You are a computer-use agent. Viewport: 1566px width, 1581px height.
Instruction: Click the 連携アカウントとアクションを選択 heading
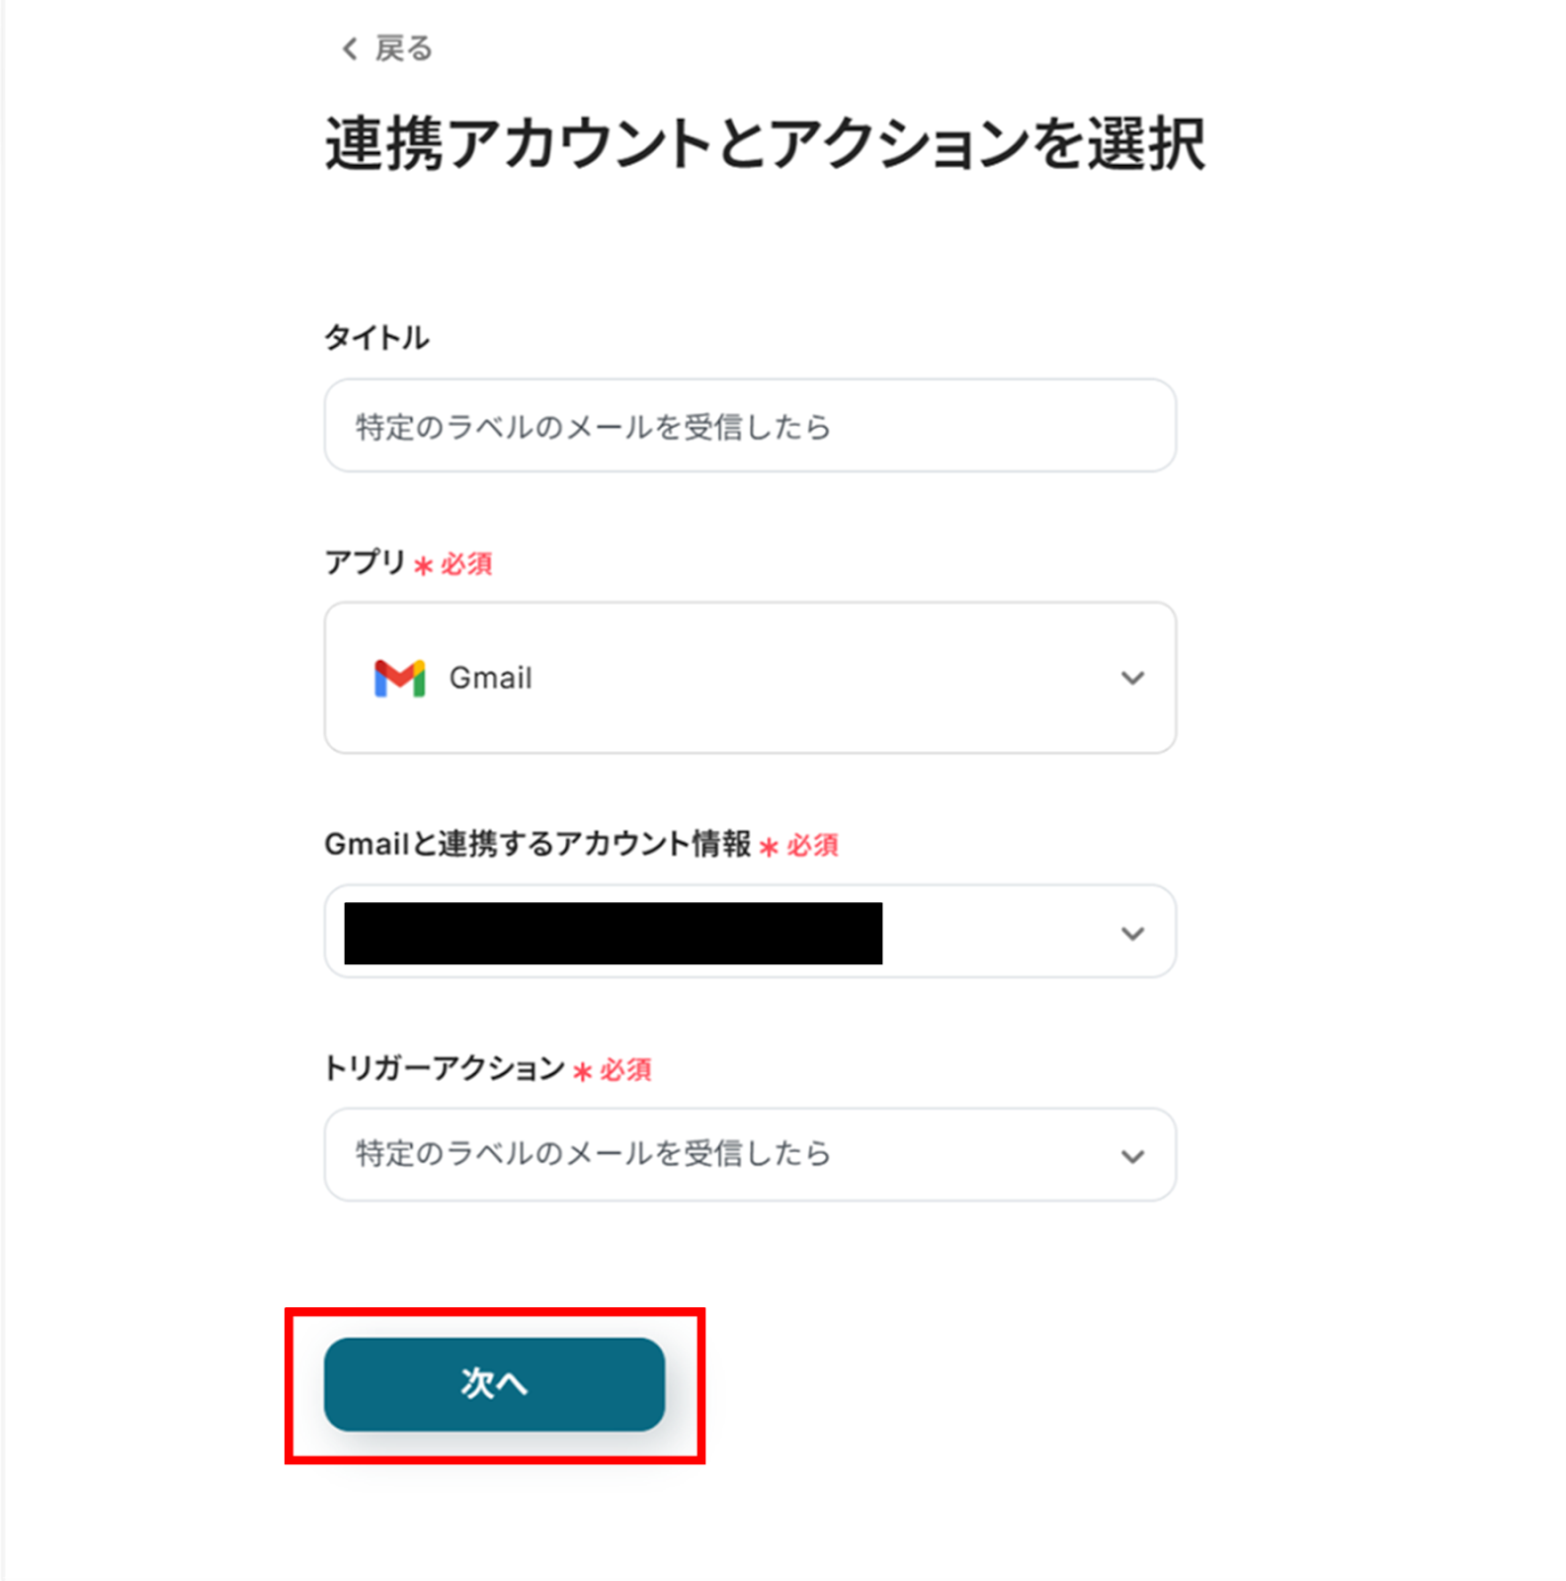[765, 144]
